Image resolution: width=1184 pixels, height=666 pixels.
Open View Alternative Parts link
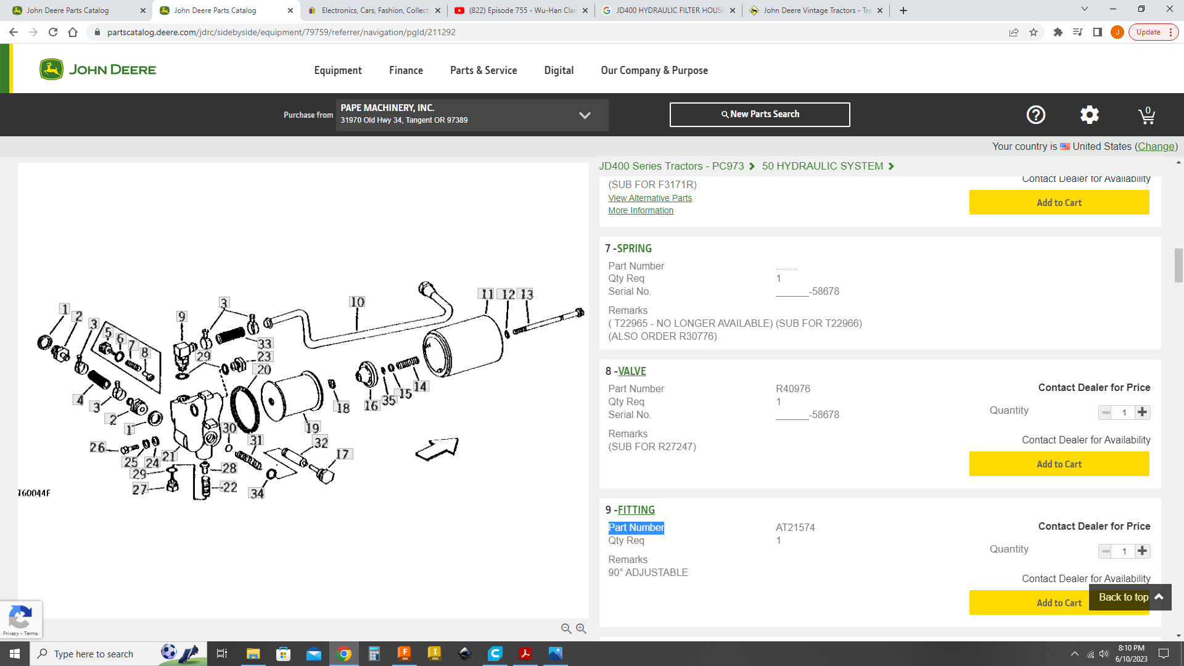coord(650,198)
